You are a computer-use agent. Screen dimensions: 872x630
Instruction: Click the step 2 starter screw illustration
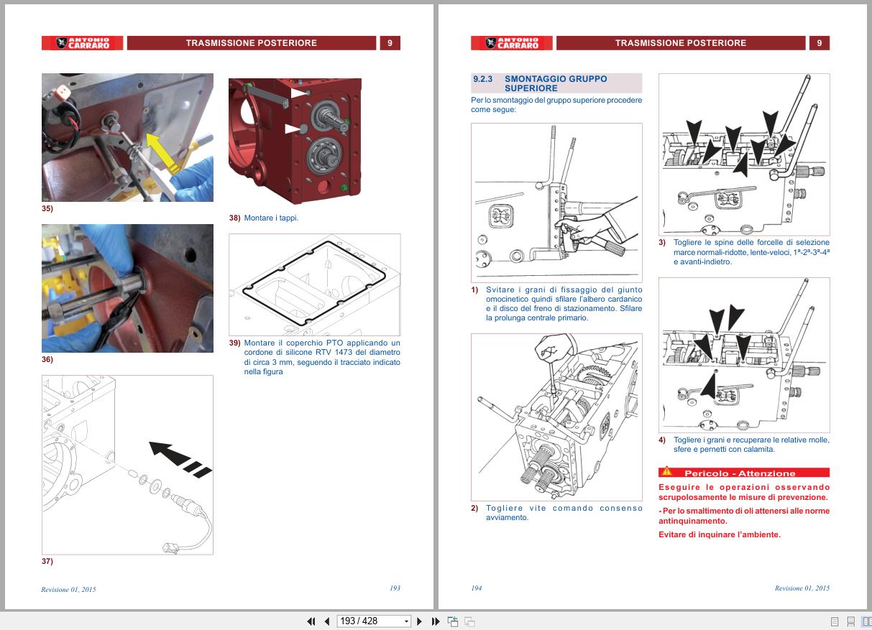[x=556, y=417]
